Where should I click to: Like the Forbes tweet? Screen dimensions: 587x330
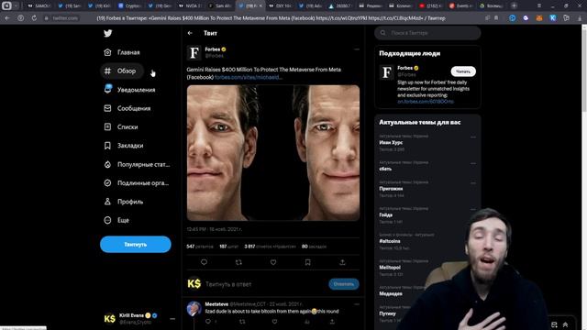point(273,262)
